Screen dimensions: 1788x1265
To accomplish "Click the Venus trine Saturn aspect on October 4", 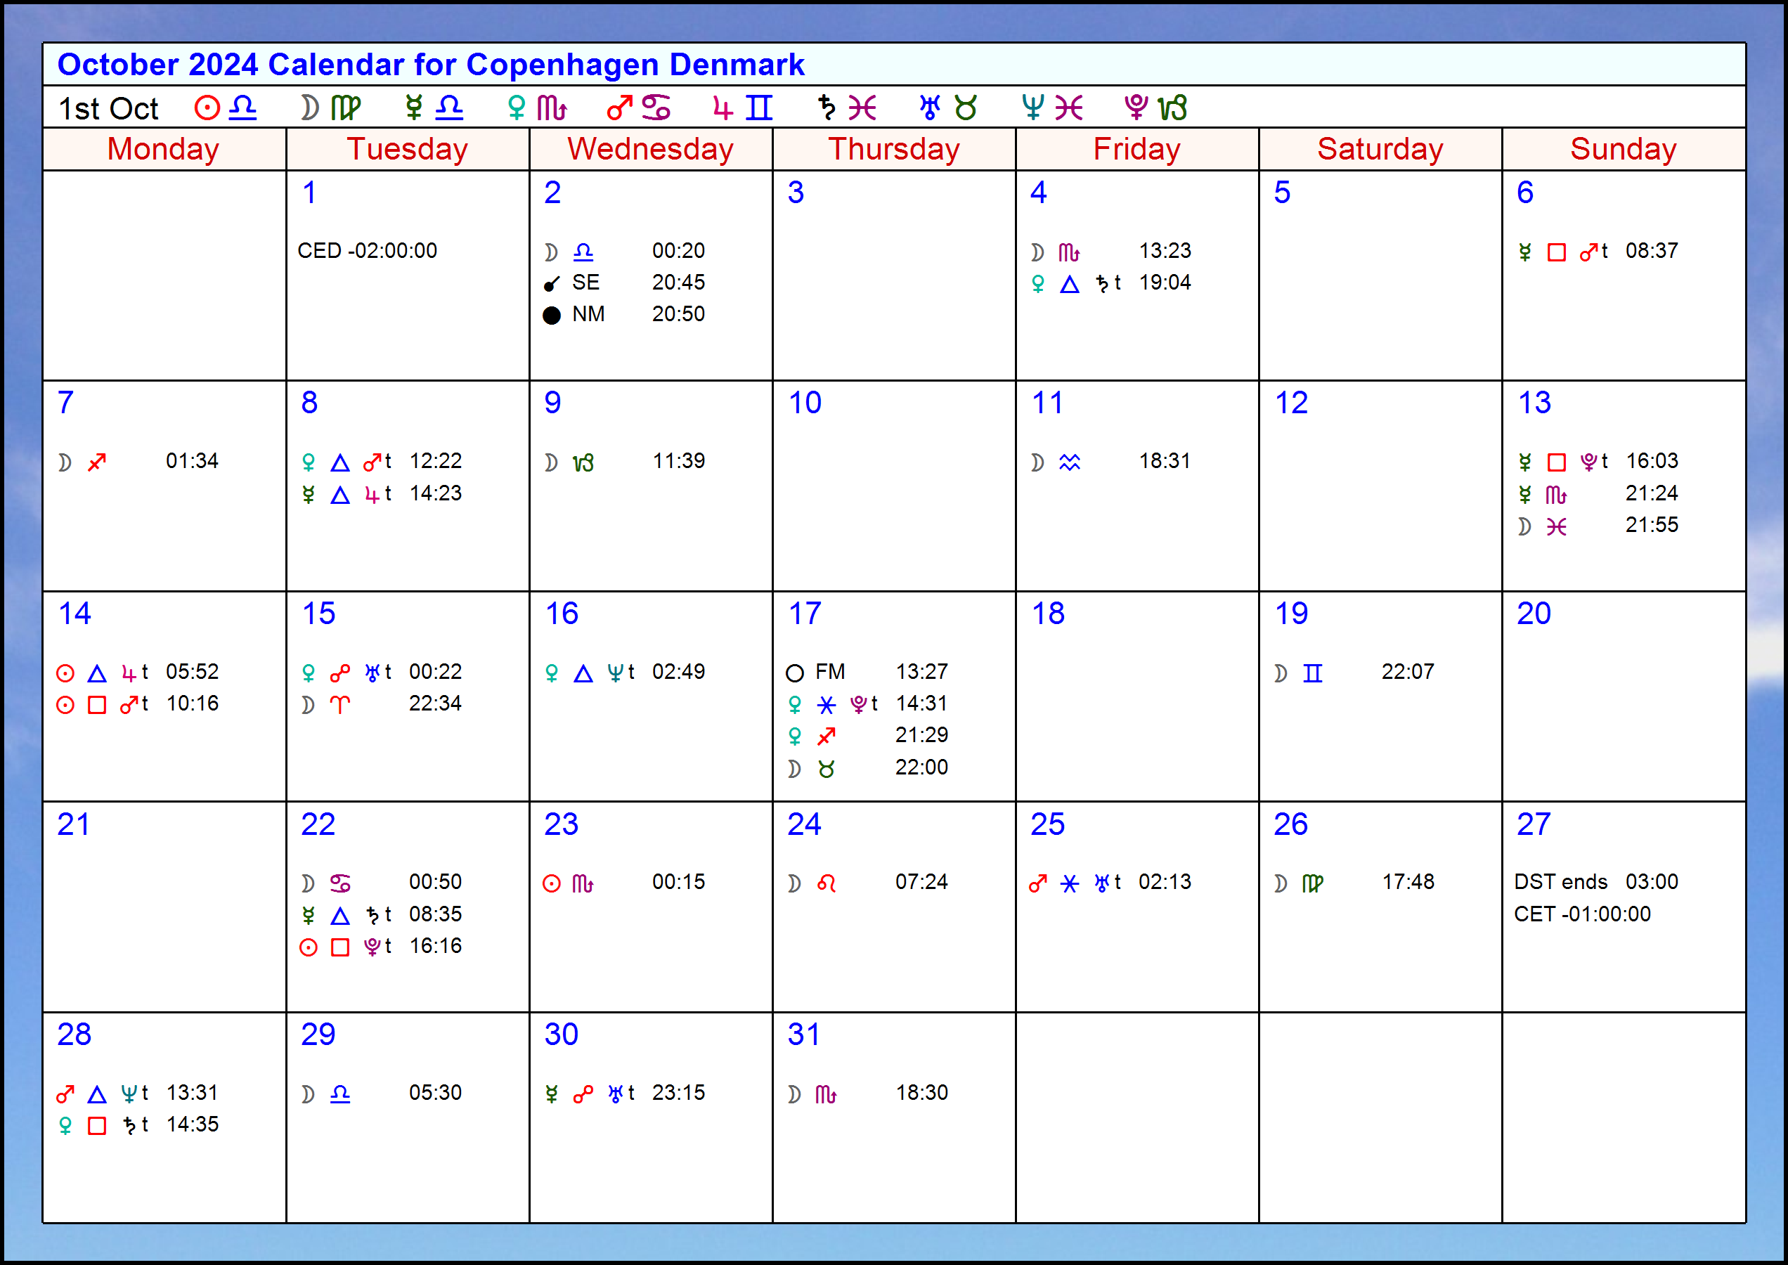I will 1075,283.
